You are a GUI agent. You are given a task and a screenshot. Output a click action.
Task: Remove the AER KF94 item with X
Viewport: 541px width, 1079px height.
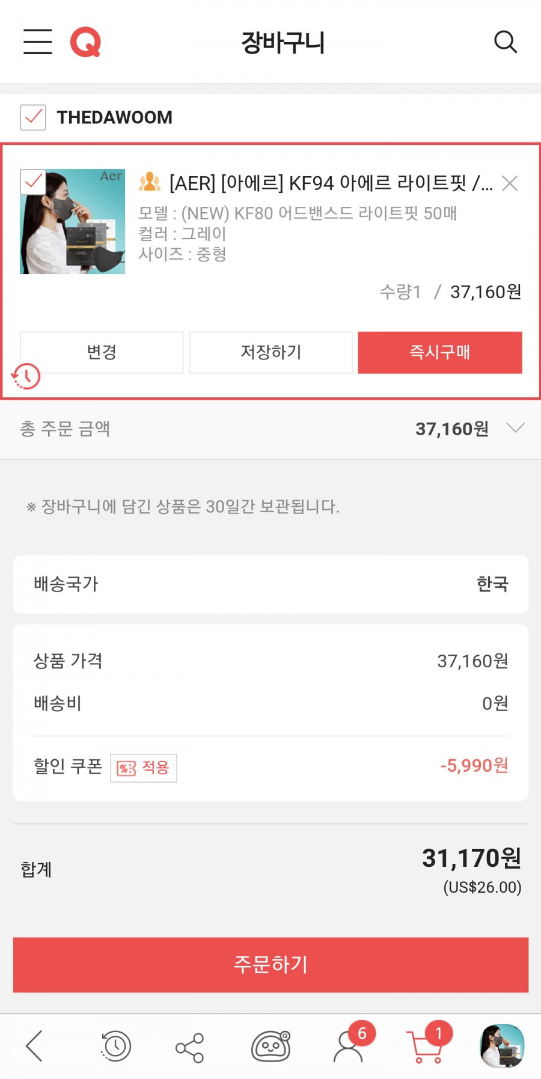click(x=510, y=183)
